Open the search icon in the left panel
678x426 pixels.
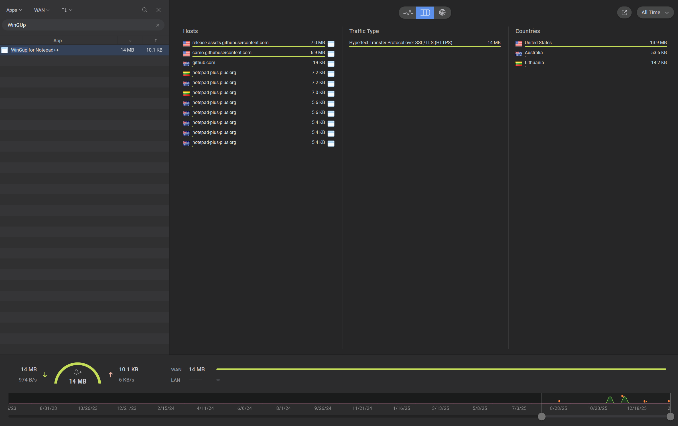(145, 10)
